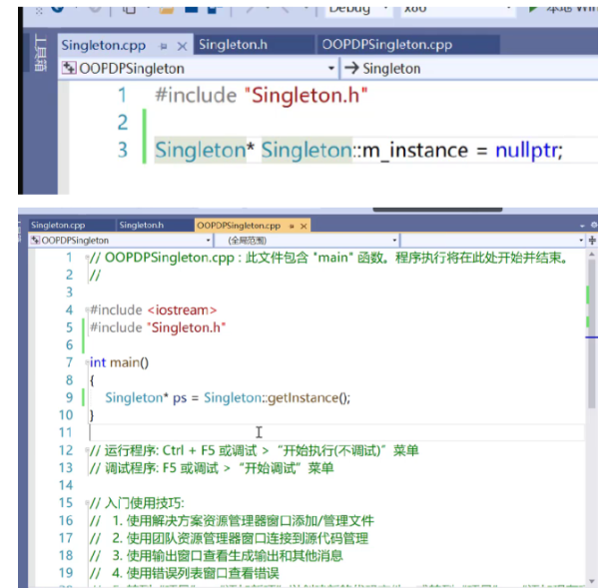Click the lower editor scrollbar up arrow
The width and height of the screenshot is (612, 588).
click(x=592, y=254)
